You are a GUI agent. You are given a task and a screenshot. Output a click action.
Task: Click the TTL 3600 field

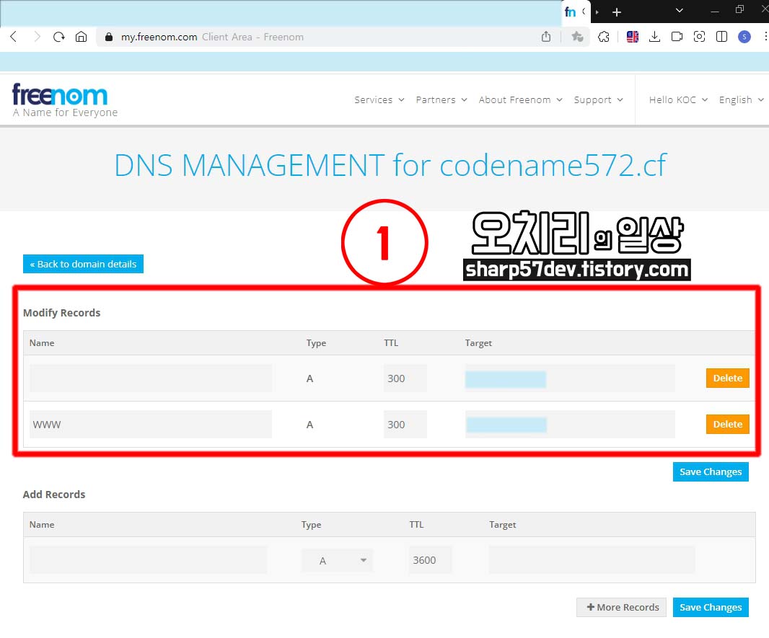(x=430, y=560)
